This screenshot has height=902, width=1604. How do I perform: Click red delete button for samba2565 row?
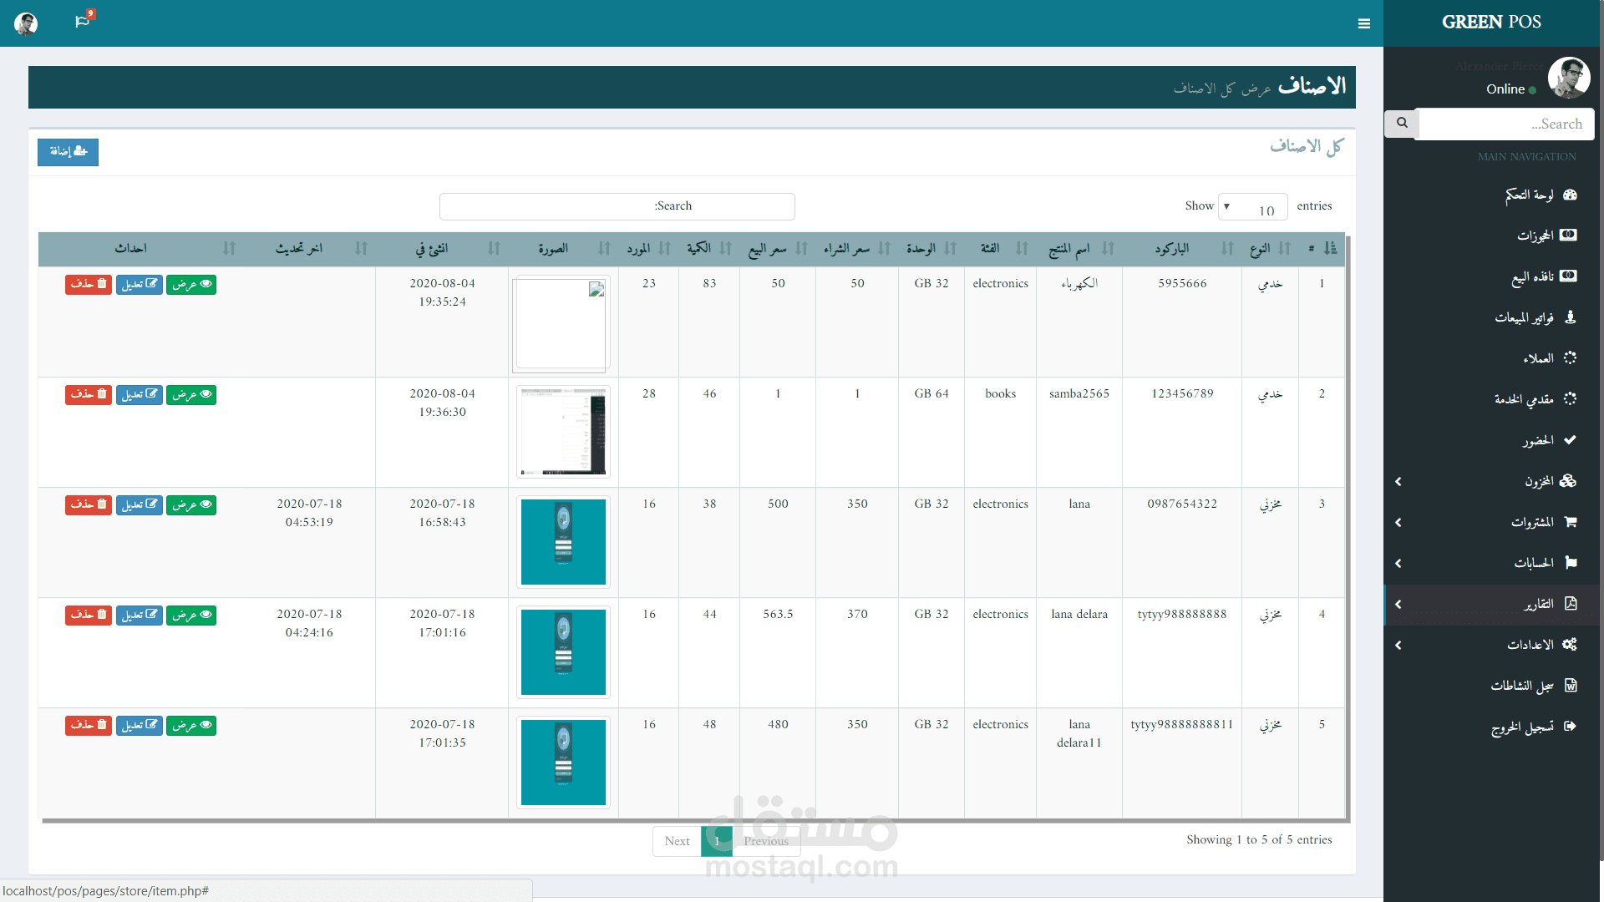[x=89, y=394]
